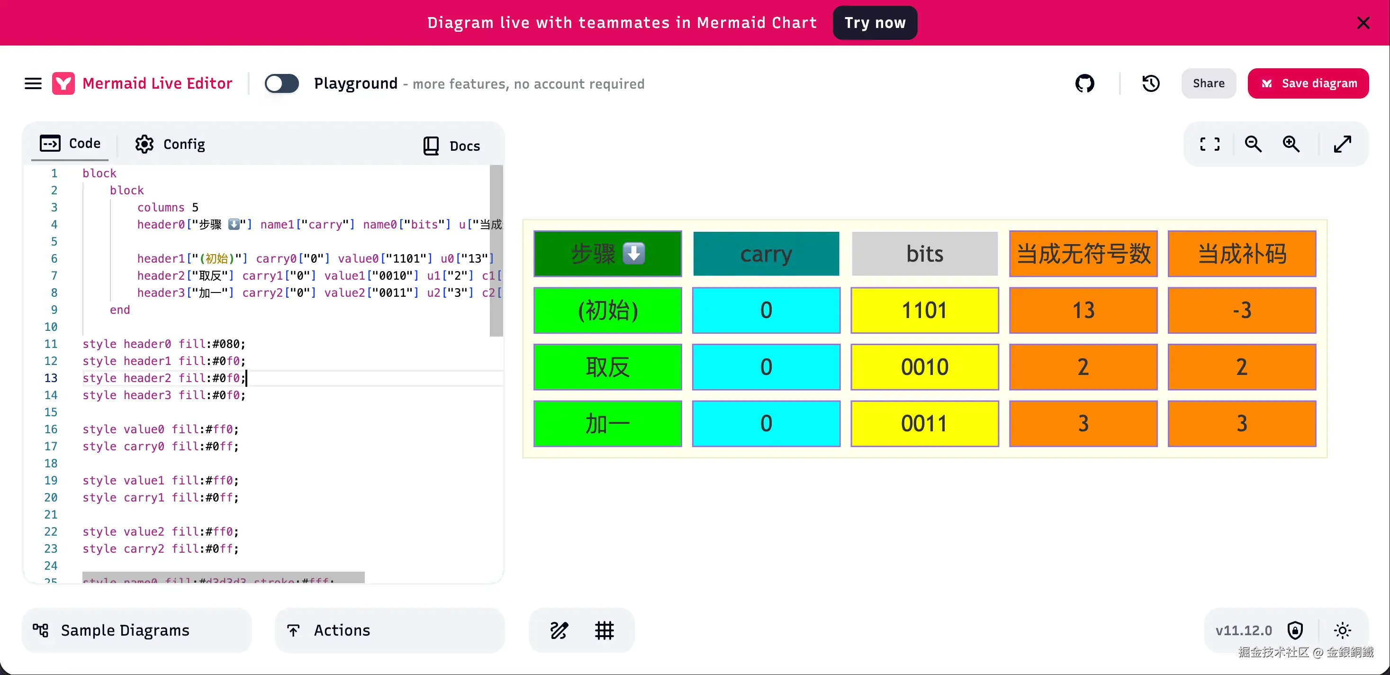This screenshot has width=1390, height=675.
Task: Open the hamburger menu
Action: pos(33,84)
